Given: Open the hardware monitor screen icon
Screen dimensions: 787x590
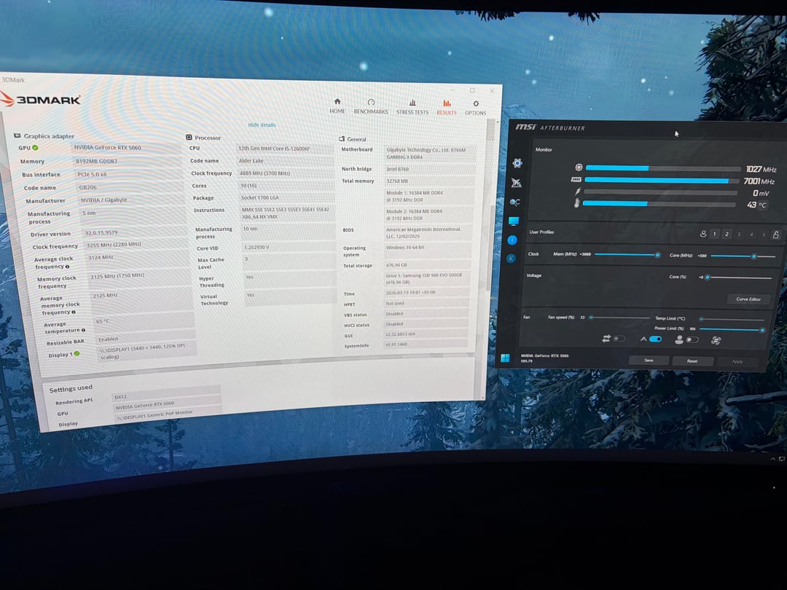Looking at the screenshot, I should [514, 221].
